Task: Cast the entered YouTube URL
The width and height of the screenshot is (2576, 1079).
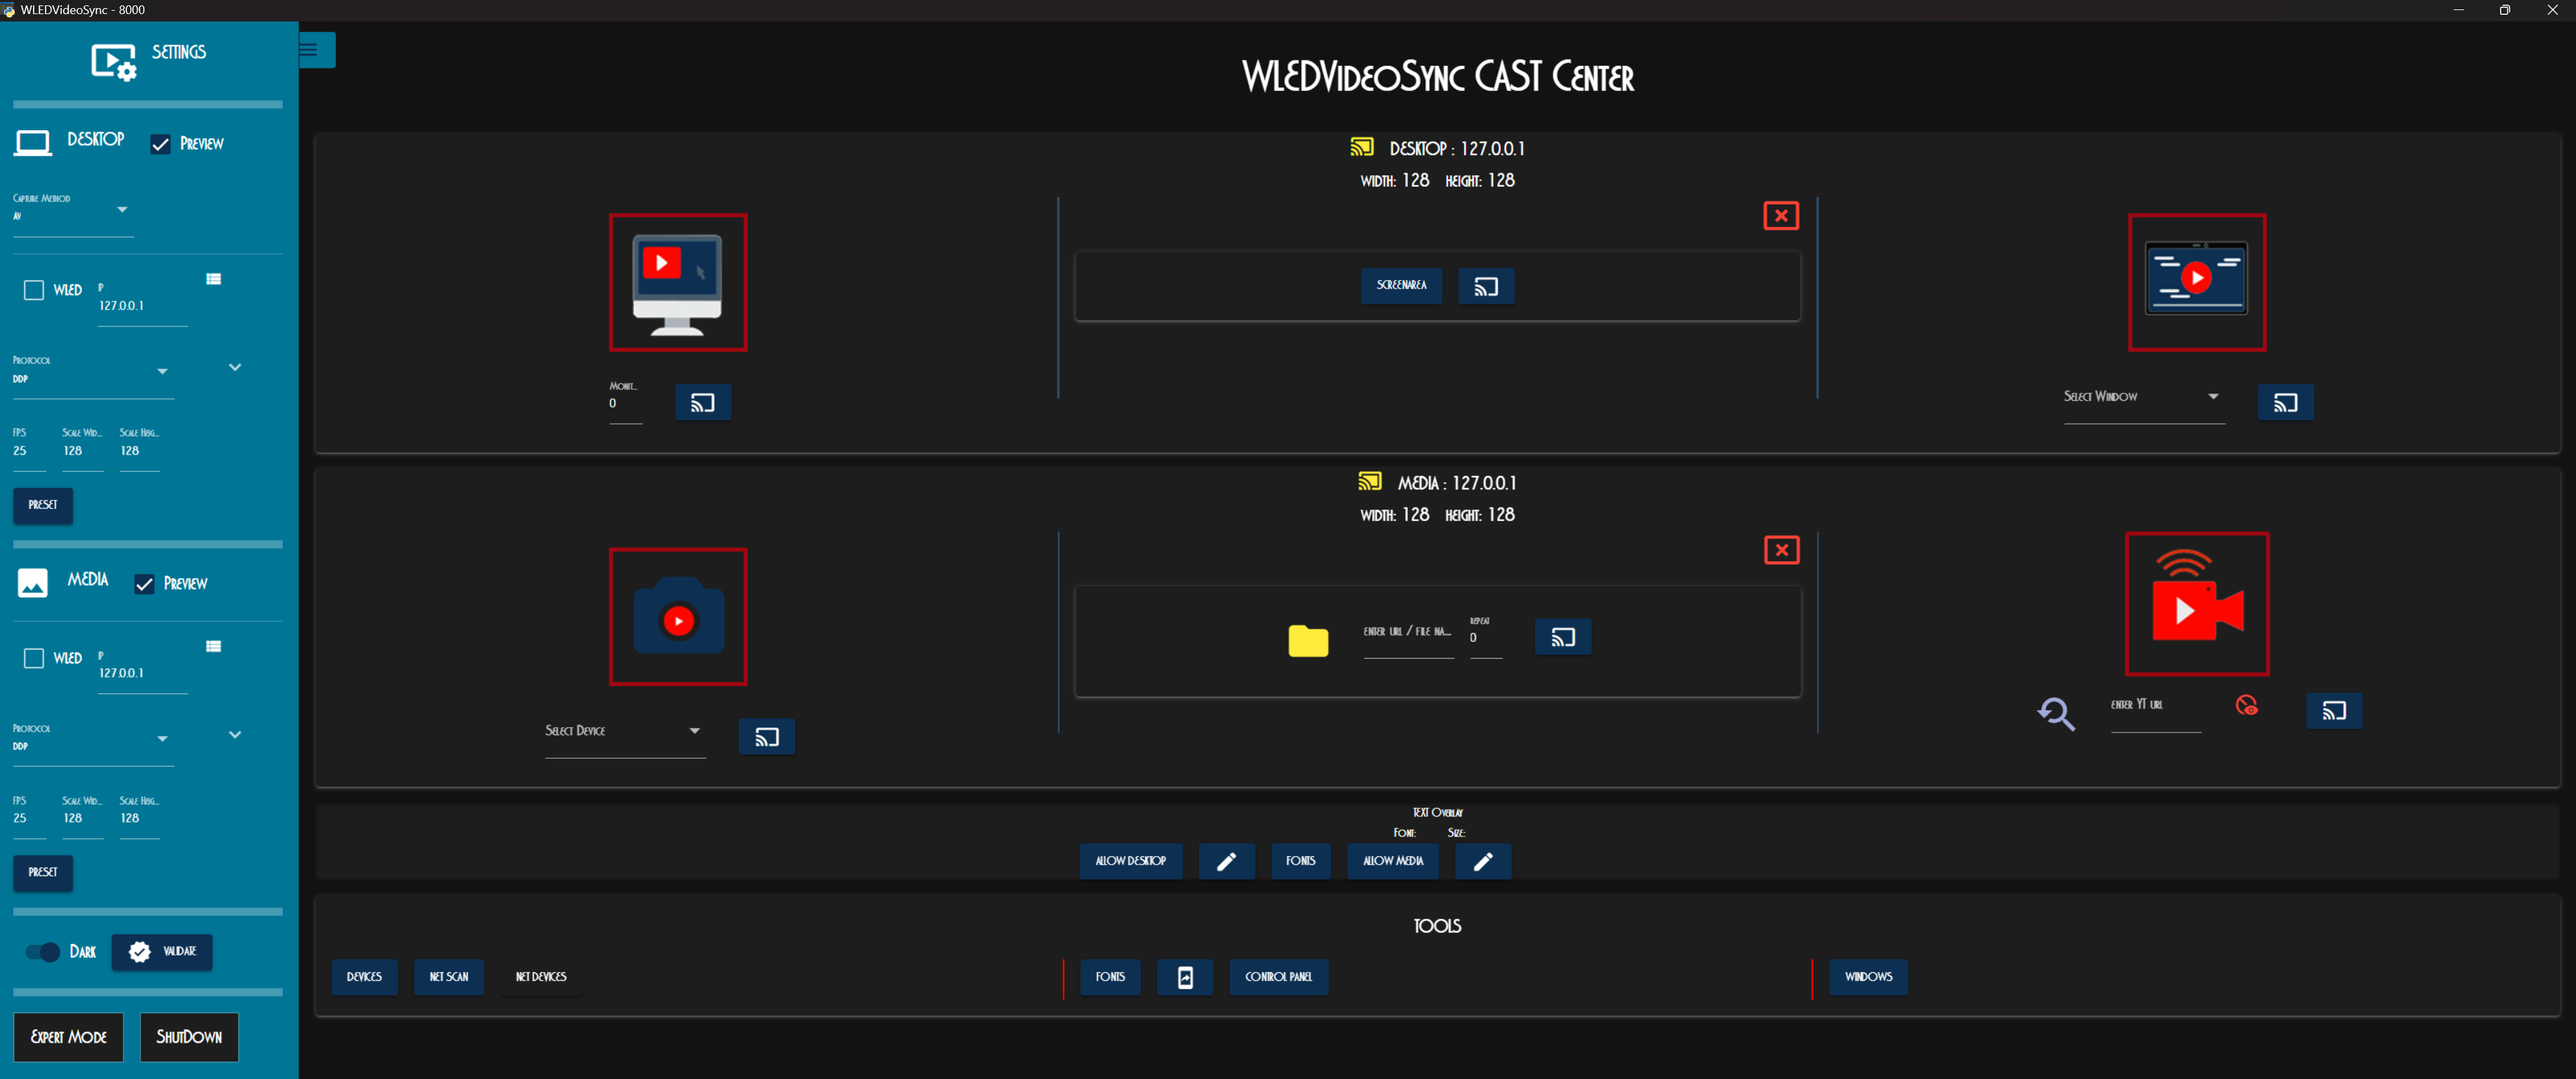Action: coord(2334,711)
